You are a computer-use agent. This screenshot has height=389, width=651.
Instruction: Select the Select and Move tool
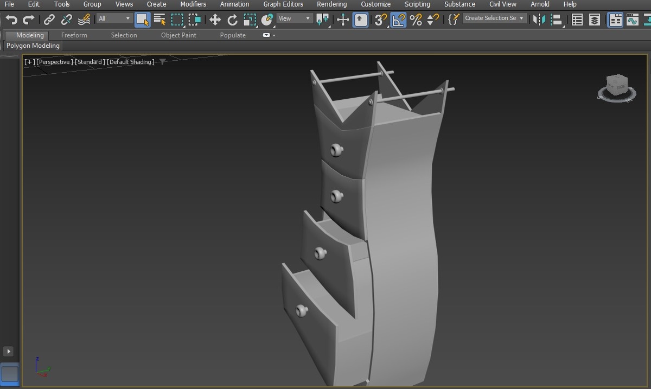(215, 20)
